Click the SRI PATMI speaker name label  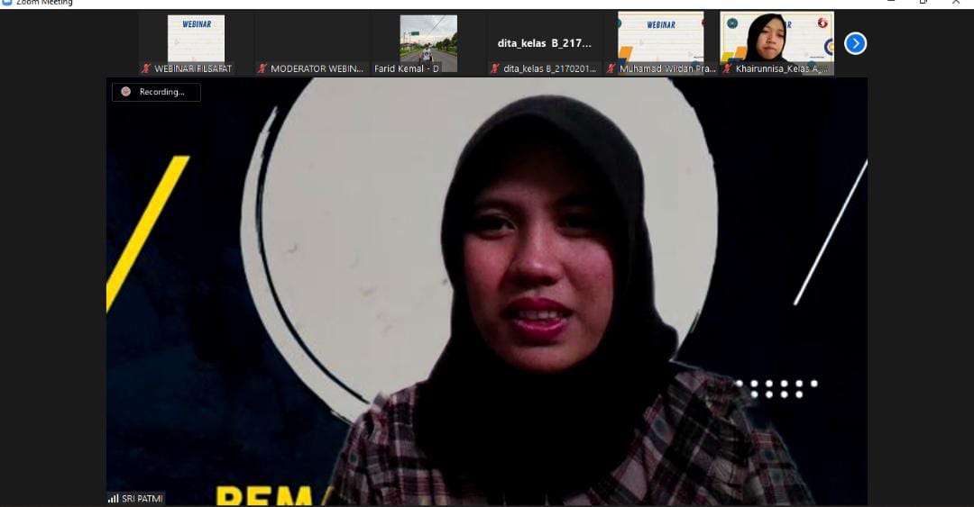coord(142,498)
